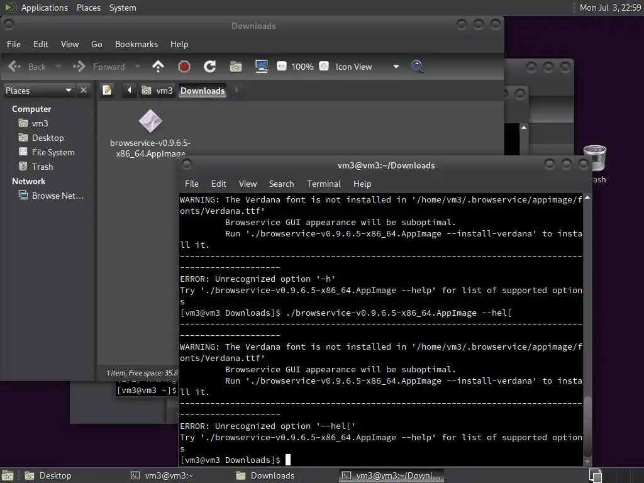Switch to vm3@vm3:~ taskbar terminal

tap(162, 475)
